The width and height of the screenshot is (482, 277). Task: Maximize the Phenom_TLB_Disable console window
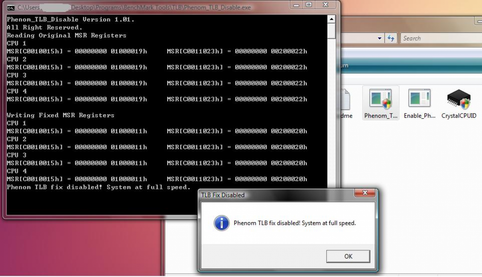(x=309, y=5)
